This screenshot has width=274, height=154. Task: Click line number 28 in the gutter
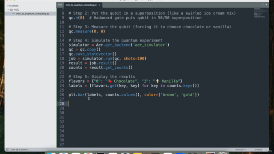click(x=62, y=104)
